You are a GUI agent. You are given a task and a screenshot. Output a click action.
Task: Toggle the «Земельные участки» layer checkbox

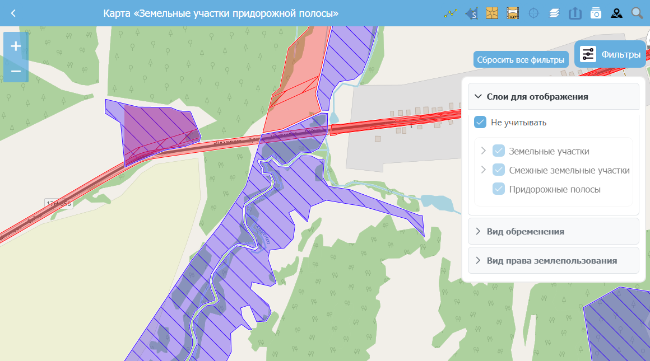coord(499,151)
